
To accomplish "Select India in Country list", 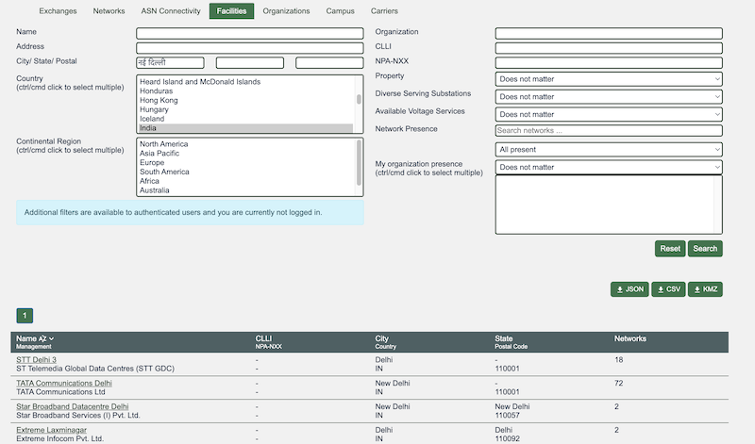I will [x=245, y=128].
